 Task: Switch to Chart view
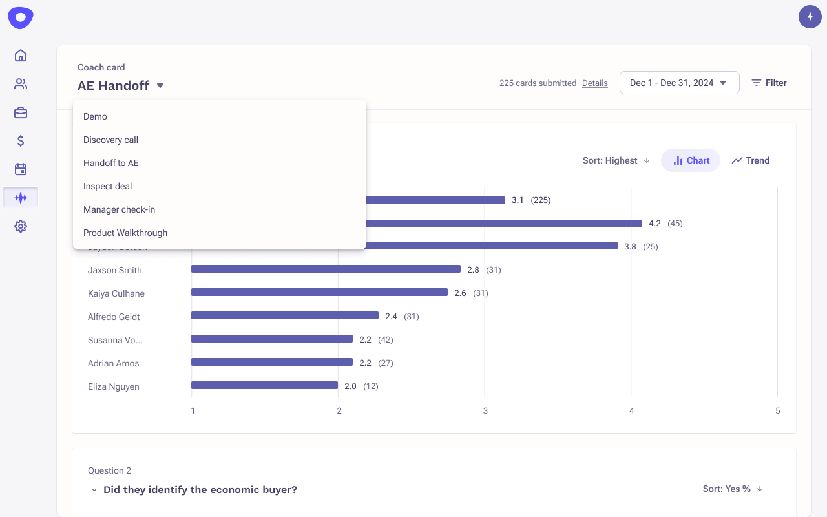click(x=691, y=160)
